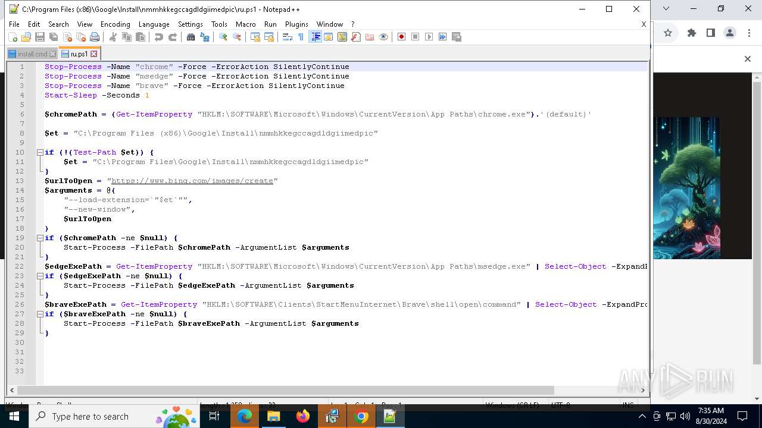The height and width of the screenshot is (428, 762).
Task: Click the Windows taskbar search box
Action: click(x=114, y=416)
